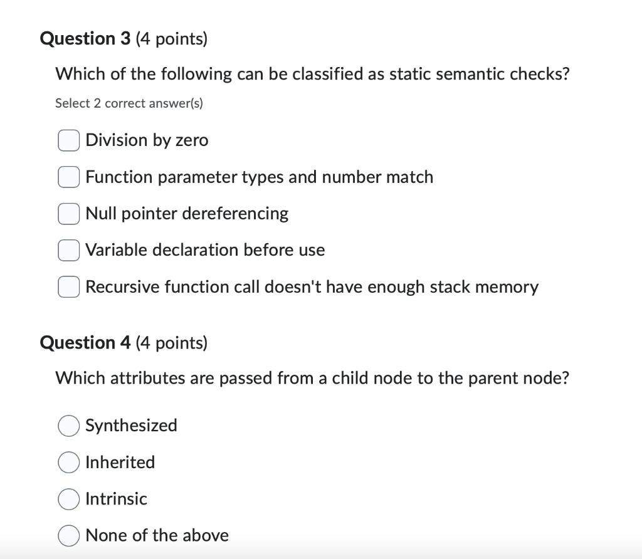Screen dimensions: 642x559
Task: Check the Division by zero option
Action: point(68,140)
